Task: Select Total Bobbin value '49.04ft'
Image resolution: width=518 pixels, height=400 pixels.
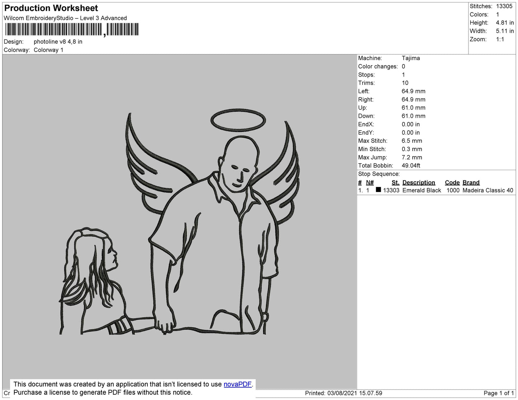Action: coord(411,165)
